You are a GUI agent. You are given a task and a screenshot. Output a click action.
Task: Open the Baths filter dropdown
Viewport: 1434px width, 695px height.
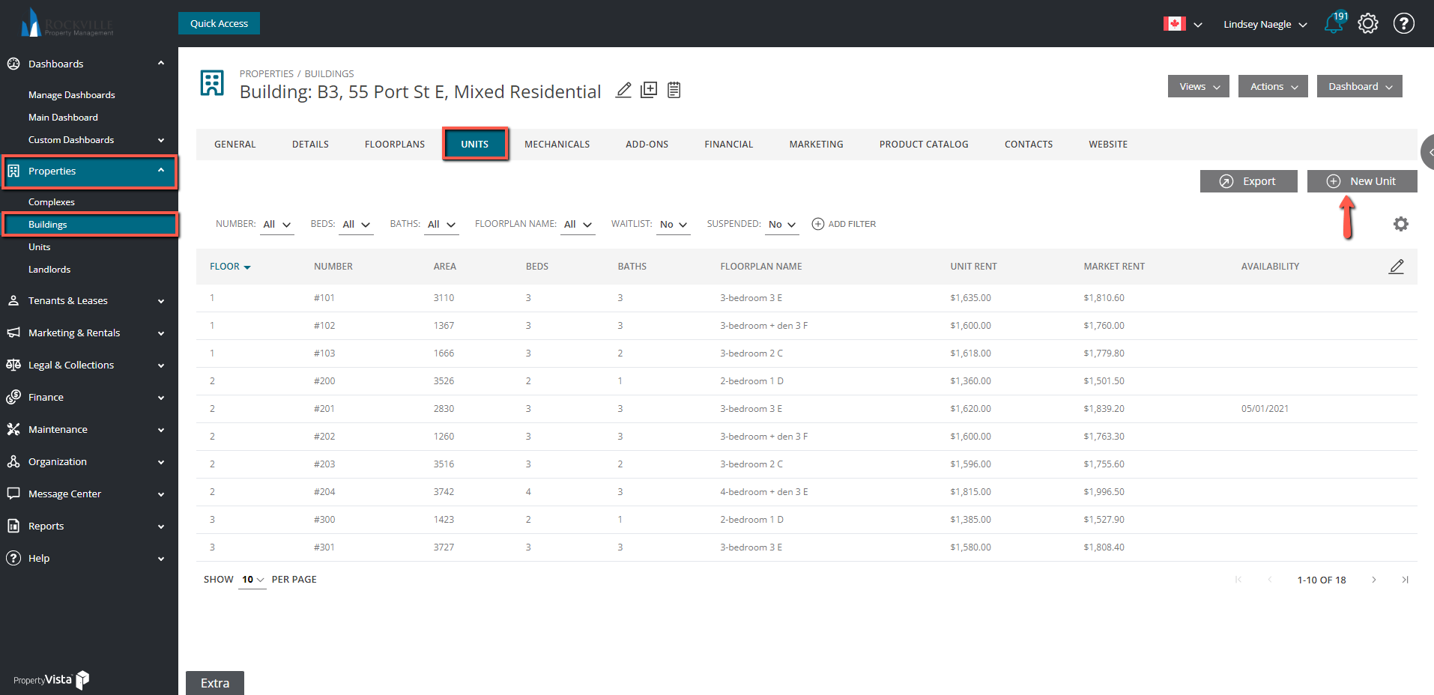point(441,225)
